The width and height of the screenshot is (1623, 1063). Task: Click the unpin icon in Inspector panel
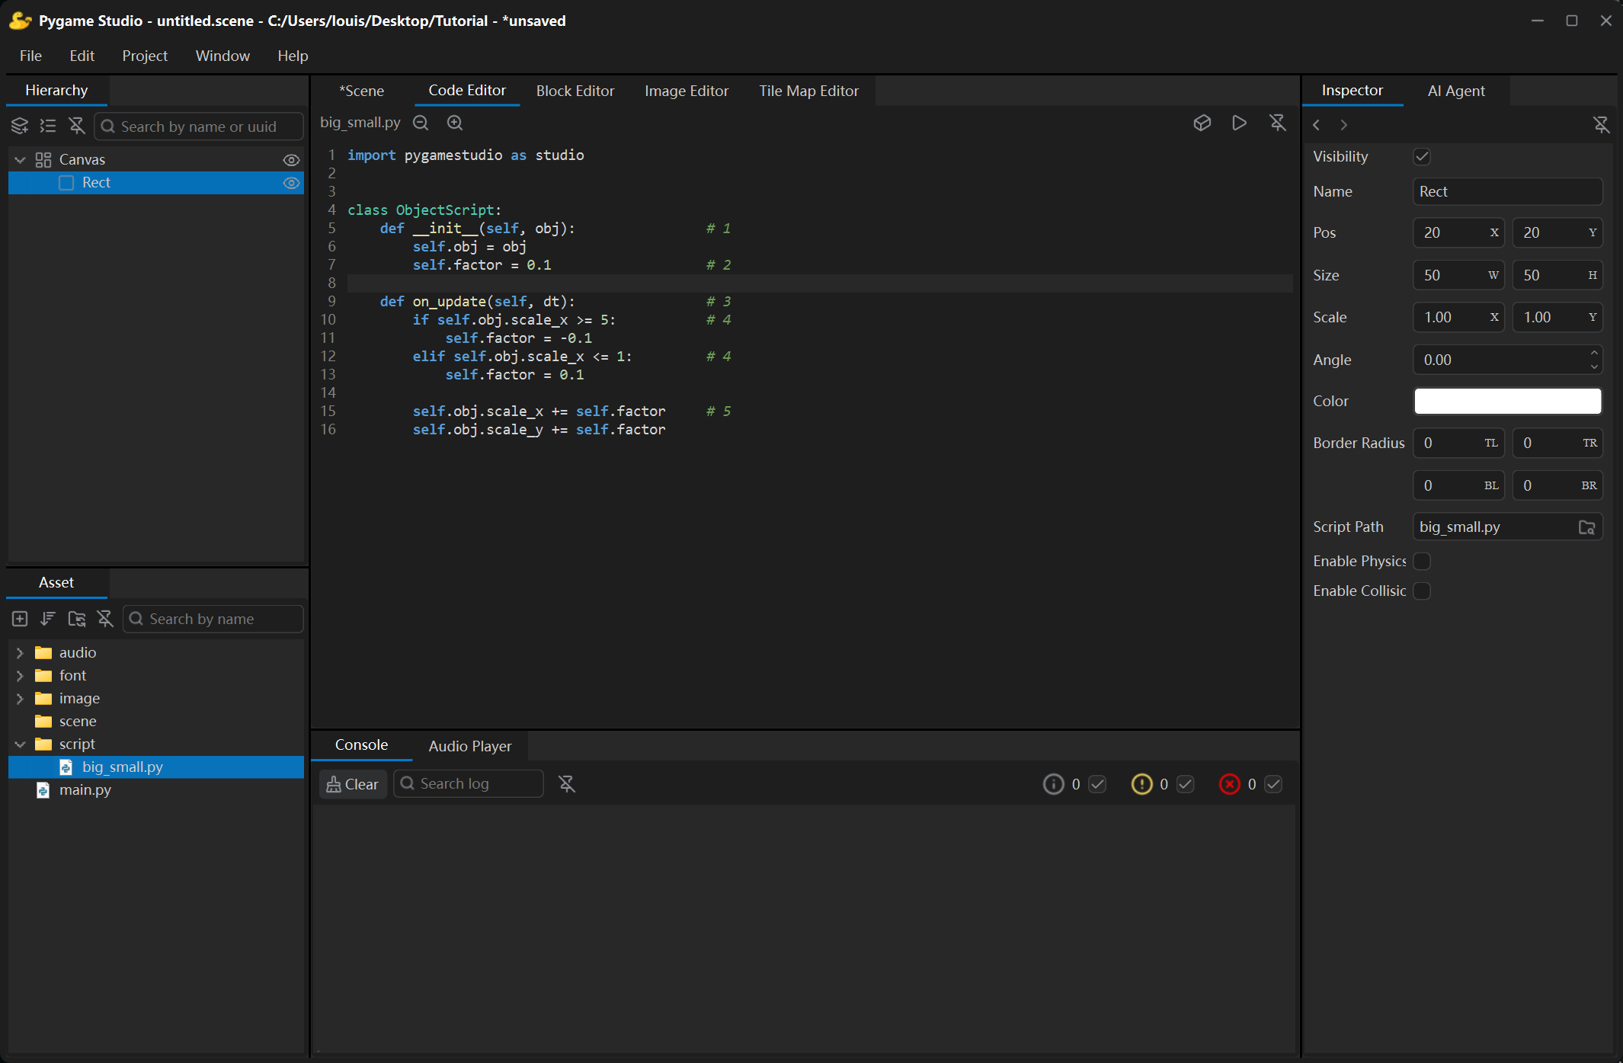click(x=1602, y=125)
